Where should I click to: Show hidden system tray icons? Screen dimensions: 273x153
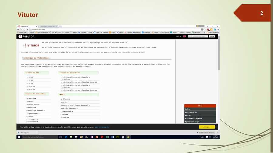199,137
